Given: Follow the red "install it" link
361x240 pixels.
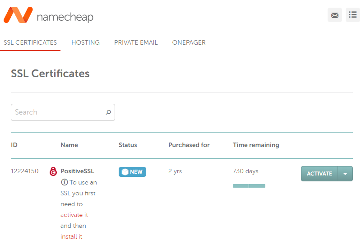Looking at the screenshot, I should click(71, 236).
